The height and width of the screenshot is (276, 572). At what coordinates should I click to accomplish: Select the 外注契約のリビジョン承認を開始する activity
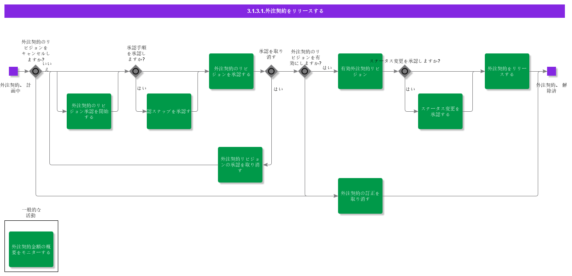click(x=89, y=111)
